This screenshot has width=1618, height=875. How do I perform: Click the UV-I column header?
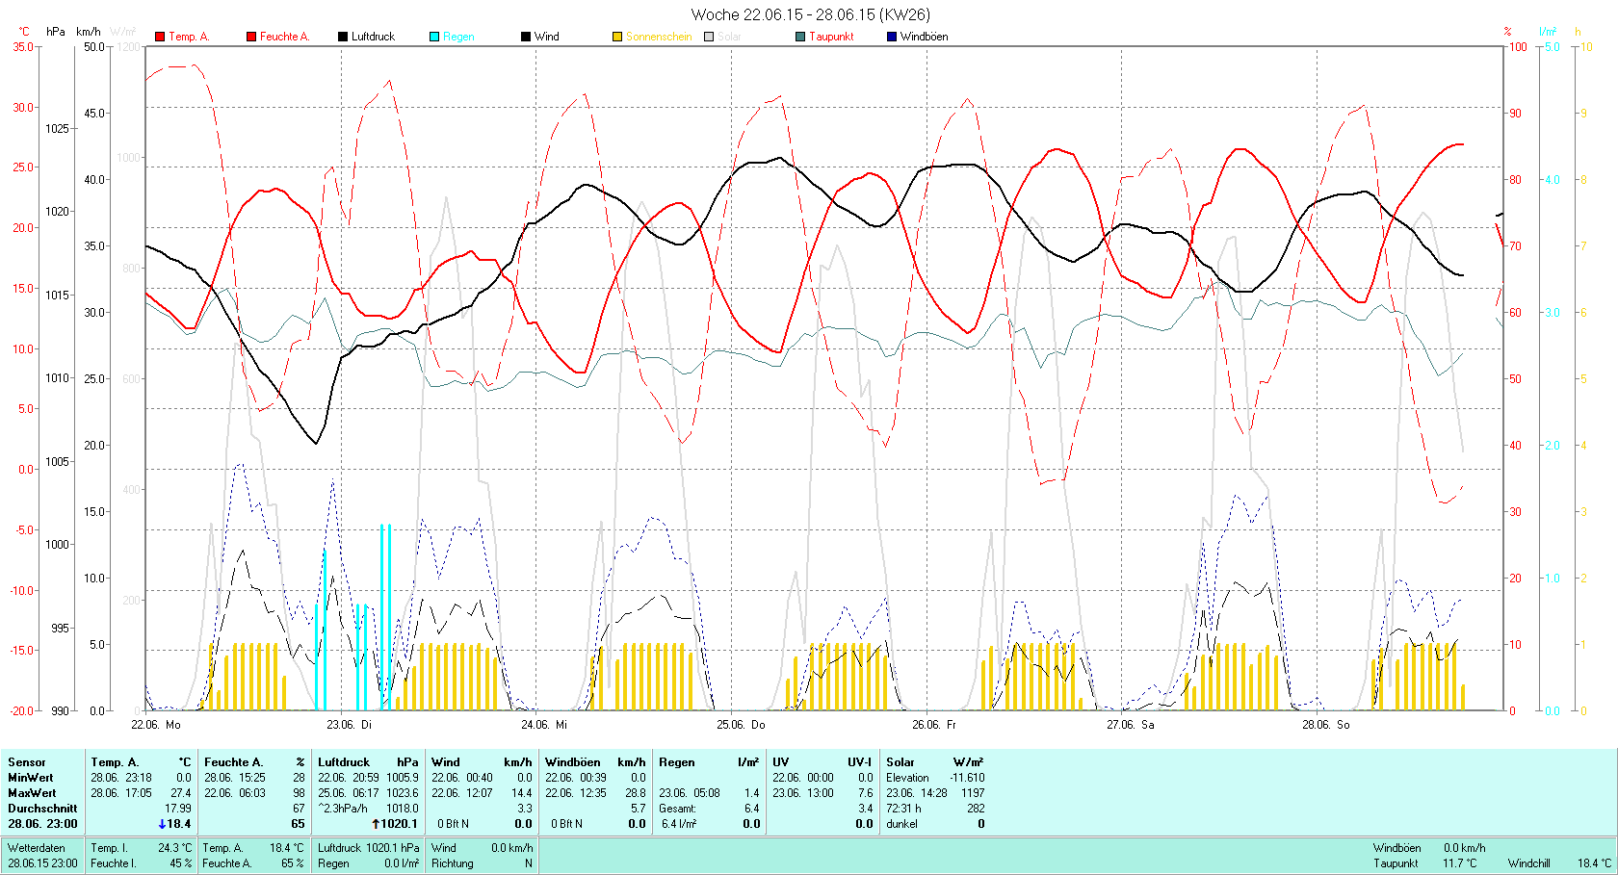pyautogui.click(x=860, y=762)
